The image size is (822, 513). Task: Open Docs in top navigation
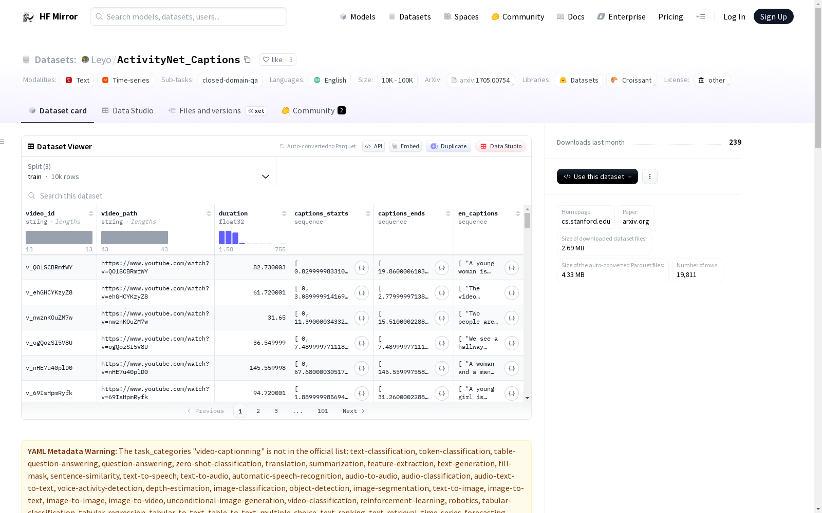(571, 17)
